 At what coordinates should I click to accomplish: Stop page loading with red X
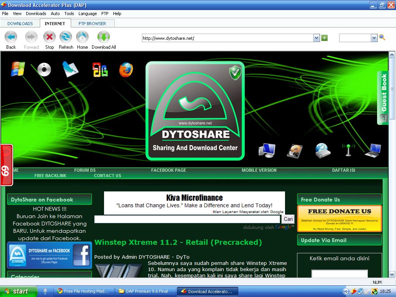point(49,37)
